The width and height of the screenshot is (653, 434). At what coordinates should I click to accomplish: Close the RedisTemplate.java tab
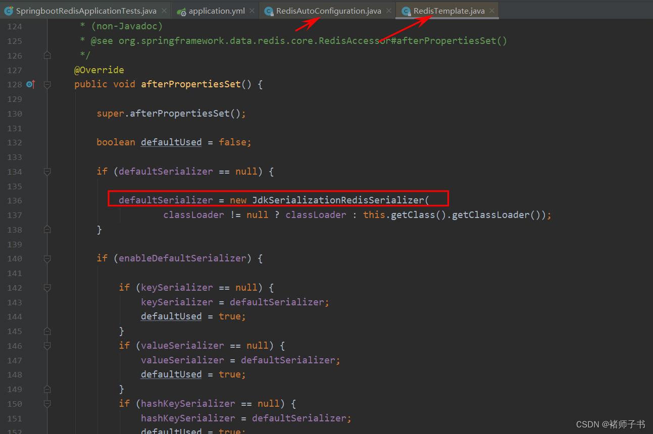(492, 11)
